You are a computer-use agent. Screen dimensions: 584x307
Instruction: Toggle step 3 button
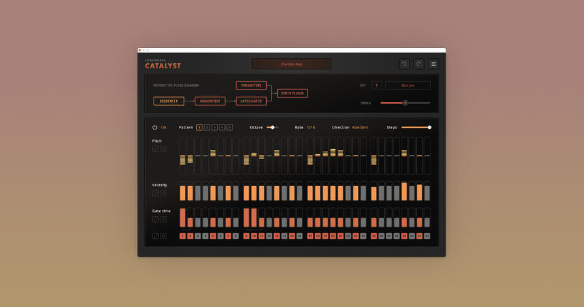pos(198,236)
